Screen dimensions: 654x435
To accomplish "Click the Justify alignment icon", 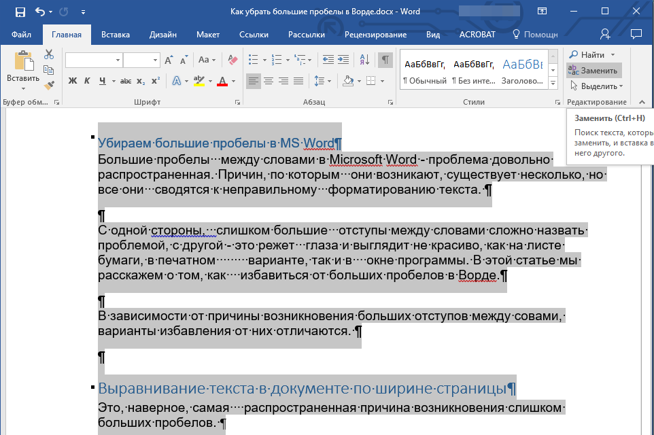I will point(298,82).
